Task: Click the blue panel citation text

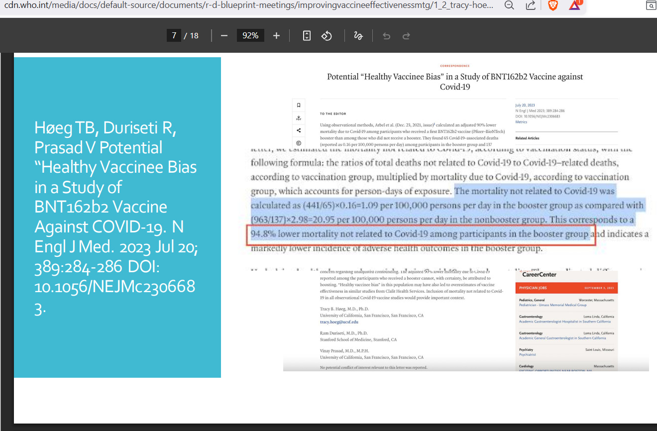Action: (115, 217)
